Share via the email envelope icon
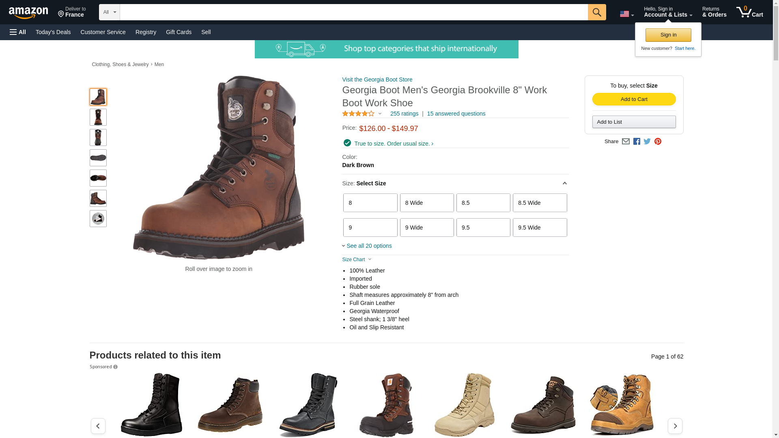The height and width of the screenshot is (438, 779). [626, 142]
